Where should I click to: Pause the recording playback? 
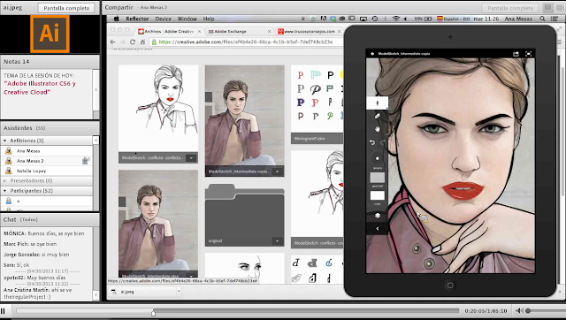click(x=3, y=310)
